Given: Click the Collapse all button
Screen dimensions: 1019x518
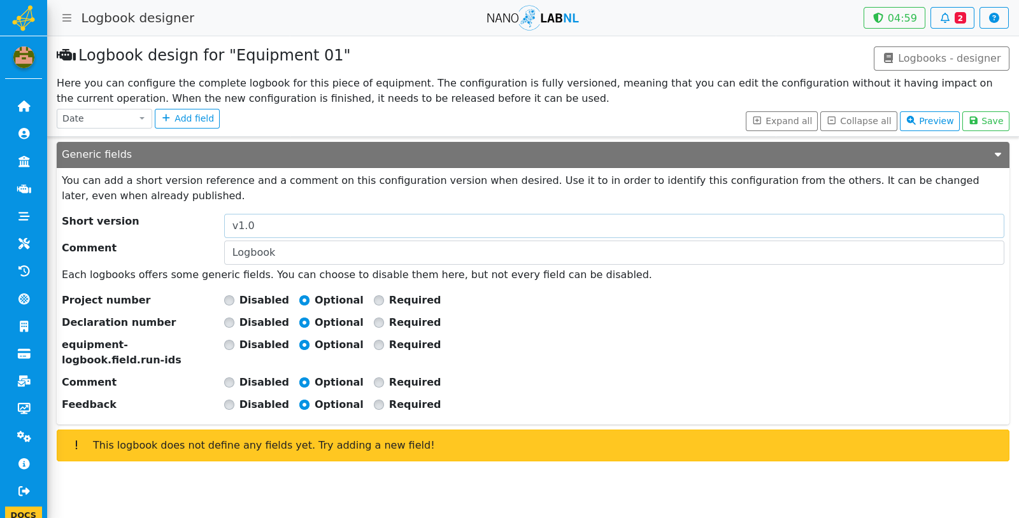Looking at the screenshot, I should click(859, 121).
